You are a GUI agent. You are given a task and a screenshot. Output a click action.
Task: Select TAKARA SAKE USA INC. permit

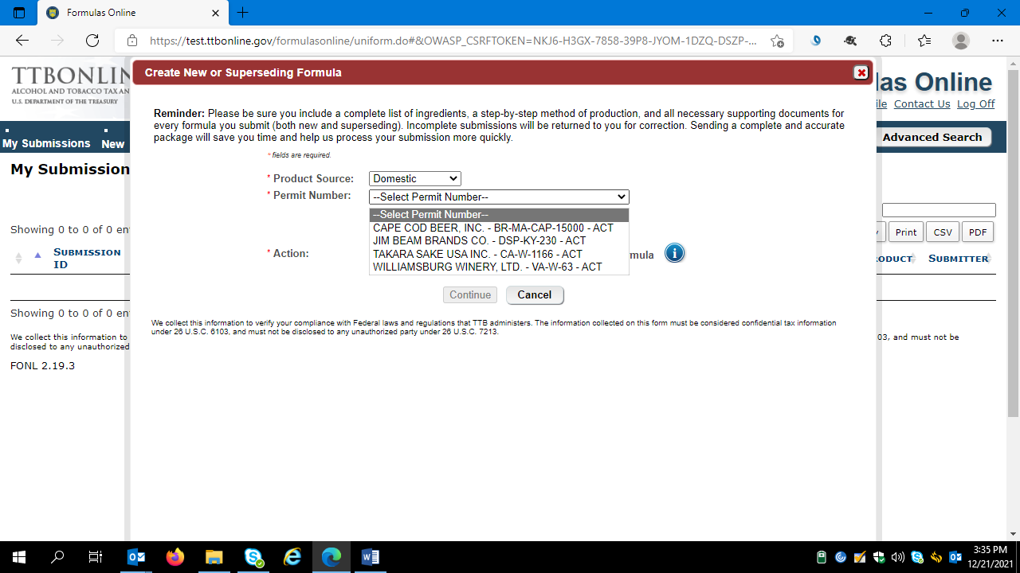tap(499, 254)
